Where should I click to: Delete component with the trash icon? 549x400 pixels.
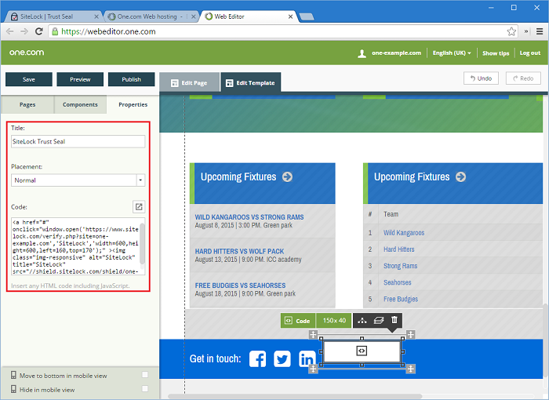(394, 320)
